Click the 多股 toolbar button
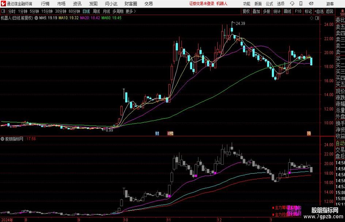 coord(267,11)
